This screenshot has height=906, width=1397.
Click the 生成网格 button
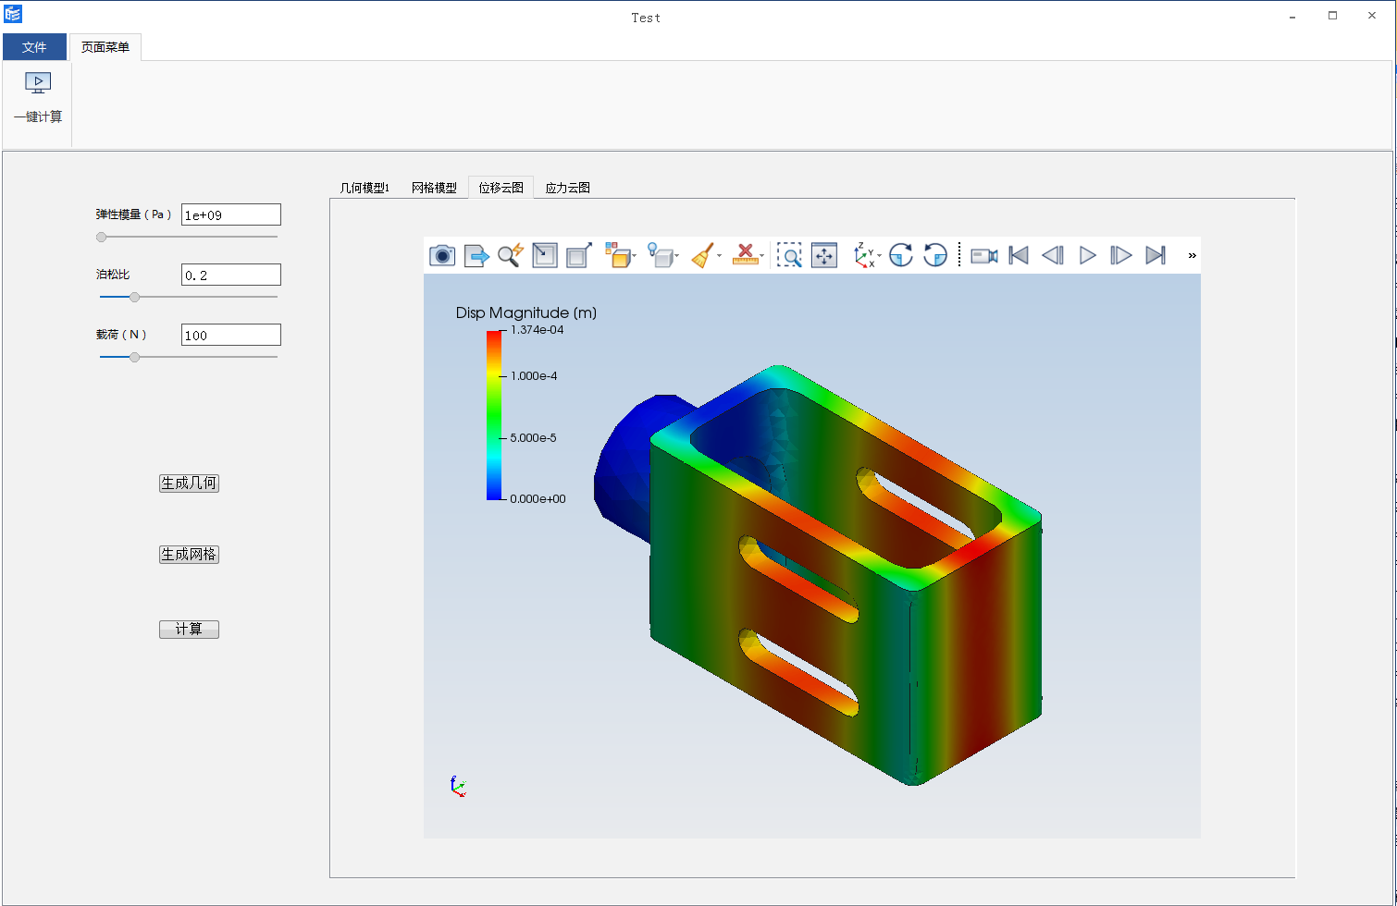pos(189,554)
